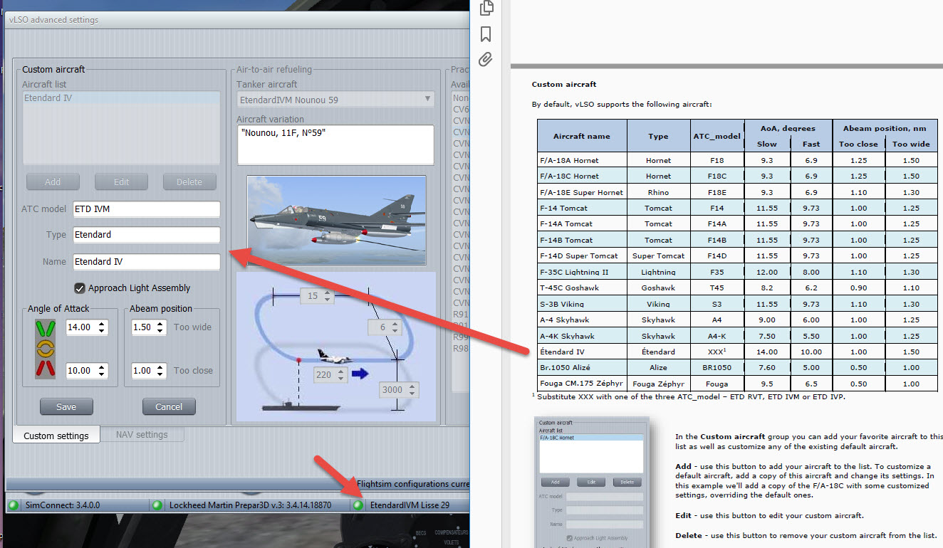Increase the slow Angle of Attack 14.00 value
The height and width of the screenshot is (548, 943).
click(x=102, y=324)
